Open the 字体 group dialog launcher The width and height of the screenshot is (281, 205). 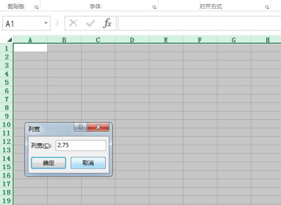(x=155, y=7)
